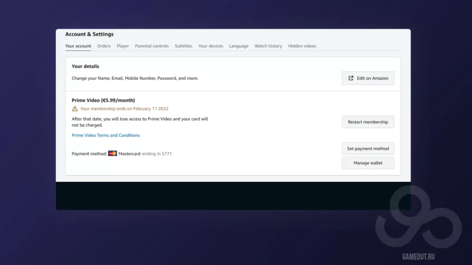Click the 'Prime Video (€5.99/month)' heading
The width and height of the screenshot is (472, 265).
[103, 100]
